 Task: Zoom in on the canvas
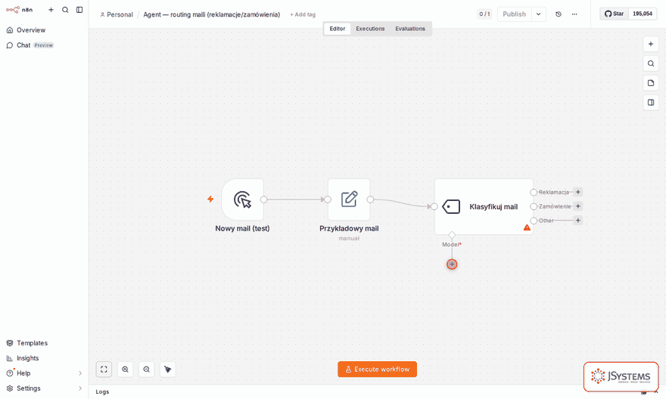tap(126, 370)
